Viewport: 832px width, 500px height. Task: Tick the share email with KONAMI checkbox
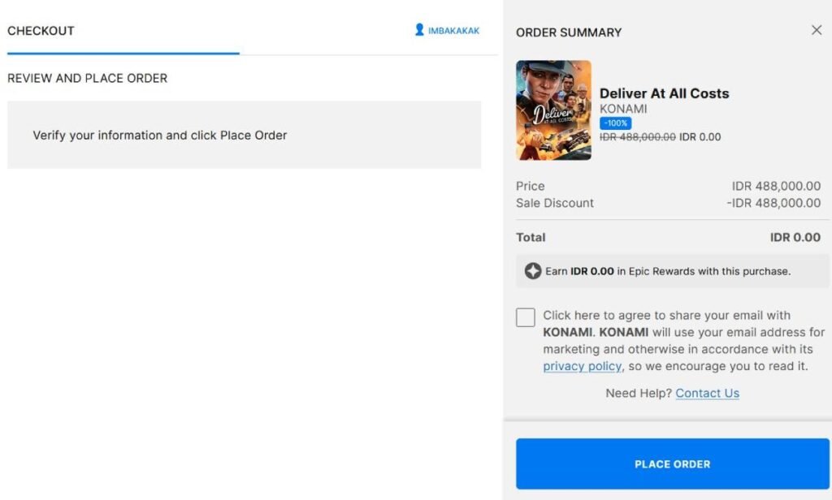(526, 317)
